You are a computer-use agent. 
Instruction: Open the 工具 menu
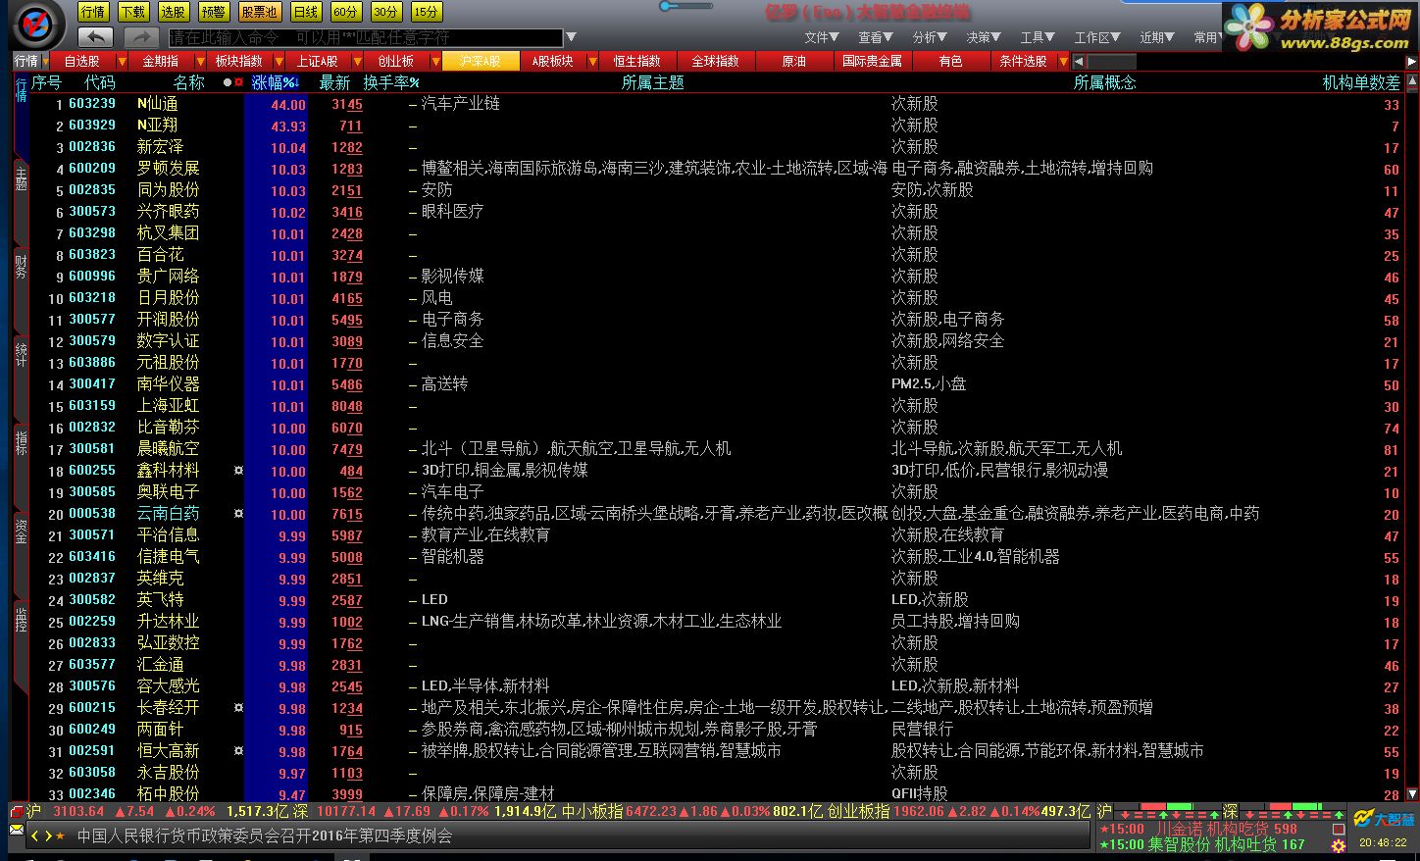tap(1038, 37)
